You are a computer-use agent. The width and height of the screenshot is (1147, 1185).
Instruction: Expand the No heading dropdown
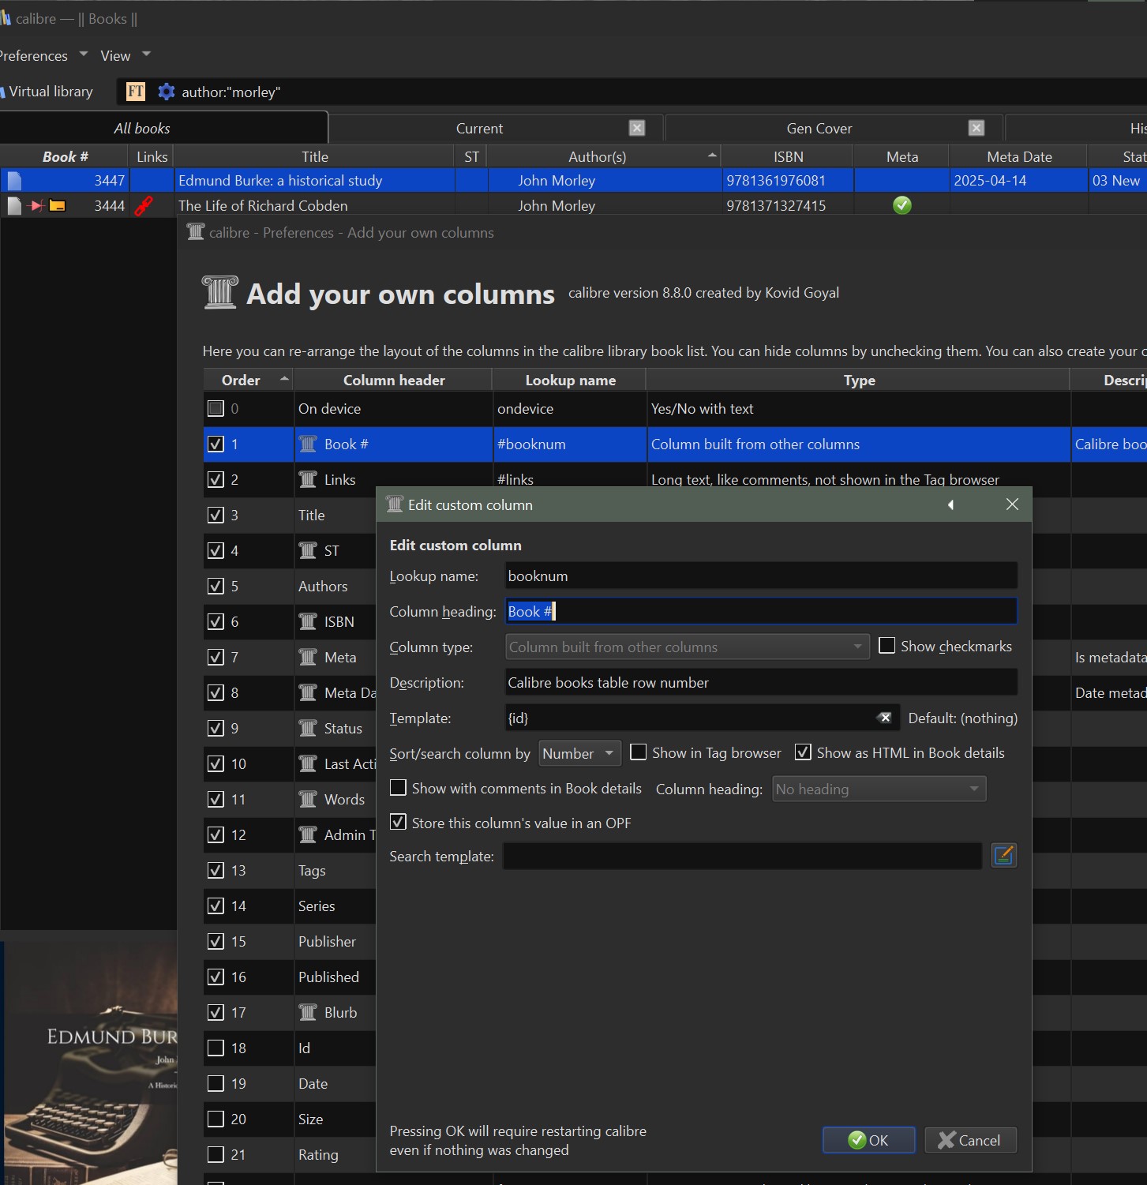point(879,789)
